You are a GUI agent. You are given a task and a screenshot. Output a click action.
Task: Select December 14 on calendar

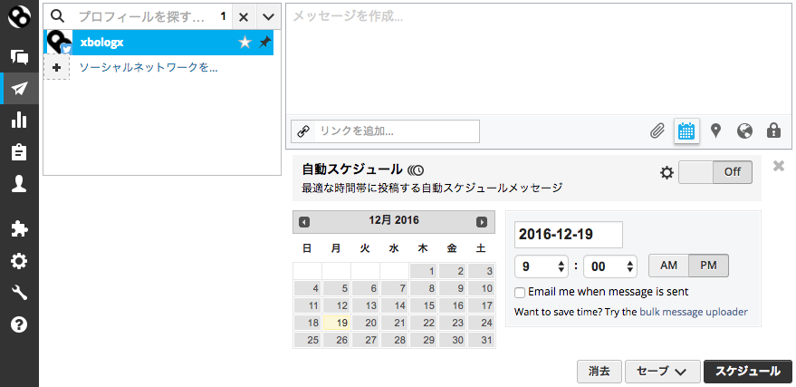395,305
